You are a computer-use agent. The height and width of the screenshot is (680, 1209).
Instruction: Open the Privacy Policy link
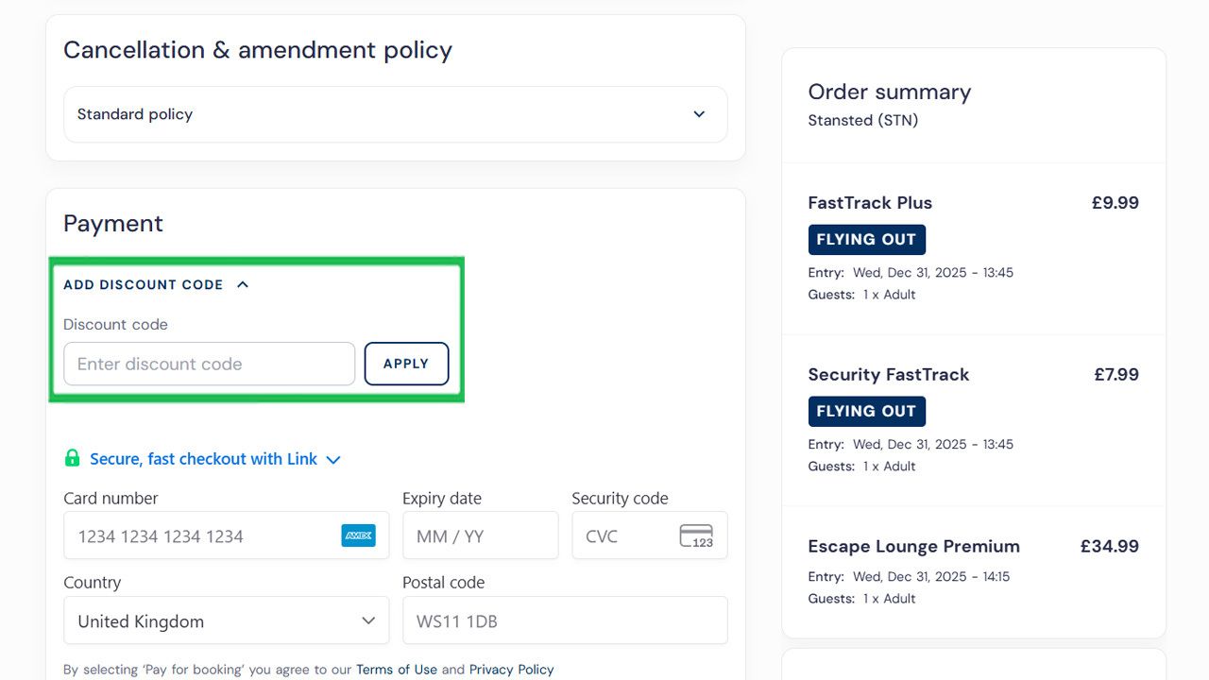511,670
